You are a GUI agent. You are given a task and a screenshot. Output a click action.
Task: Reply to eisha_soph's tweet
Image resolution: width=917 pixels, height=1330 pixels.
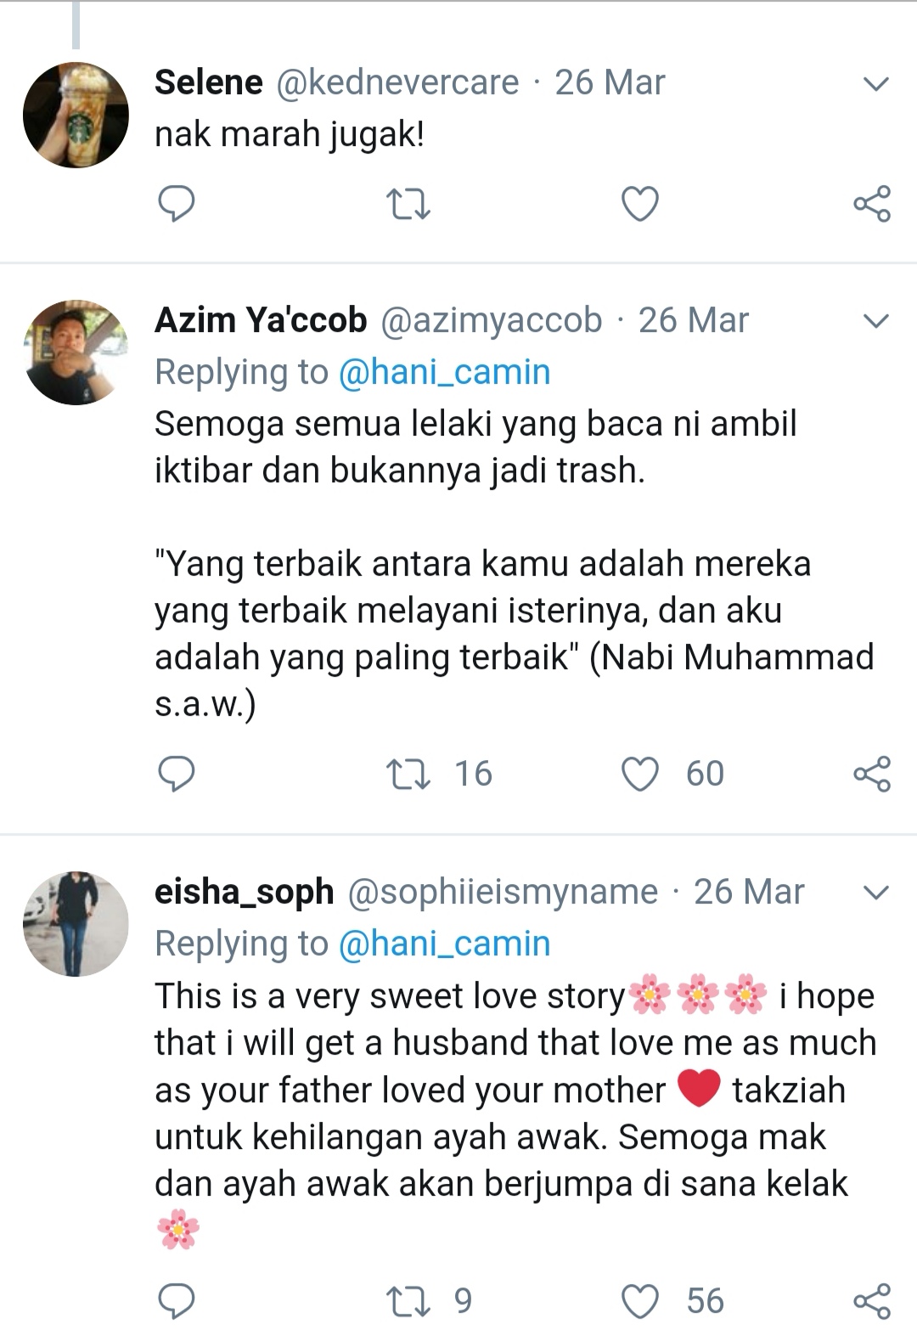(177, 1301)
